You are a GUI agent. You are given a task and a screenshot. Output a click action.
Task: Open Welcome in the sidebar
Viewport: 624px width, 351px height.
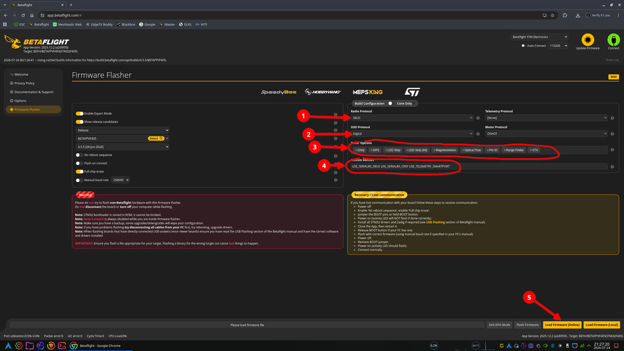coord(34,74)
